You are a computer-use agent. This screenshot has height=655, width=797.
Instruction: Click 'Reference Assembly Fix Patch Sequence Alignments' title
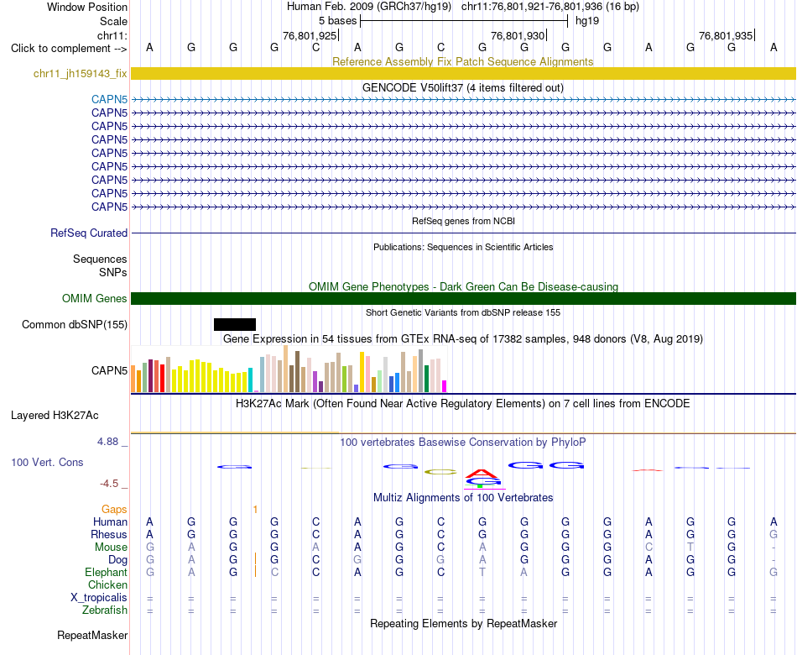463,61
